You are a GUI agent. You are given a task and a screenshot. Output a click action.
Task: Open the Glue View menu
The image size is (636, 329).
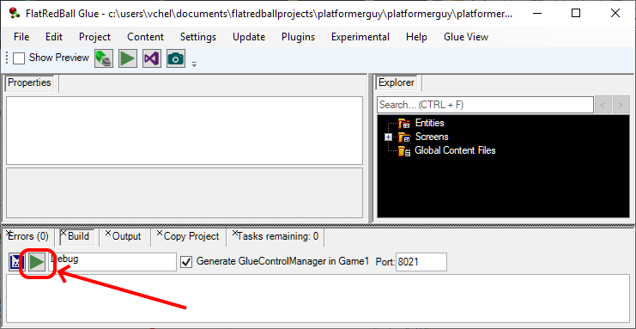click(466, 37)
